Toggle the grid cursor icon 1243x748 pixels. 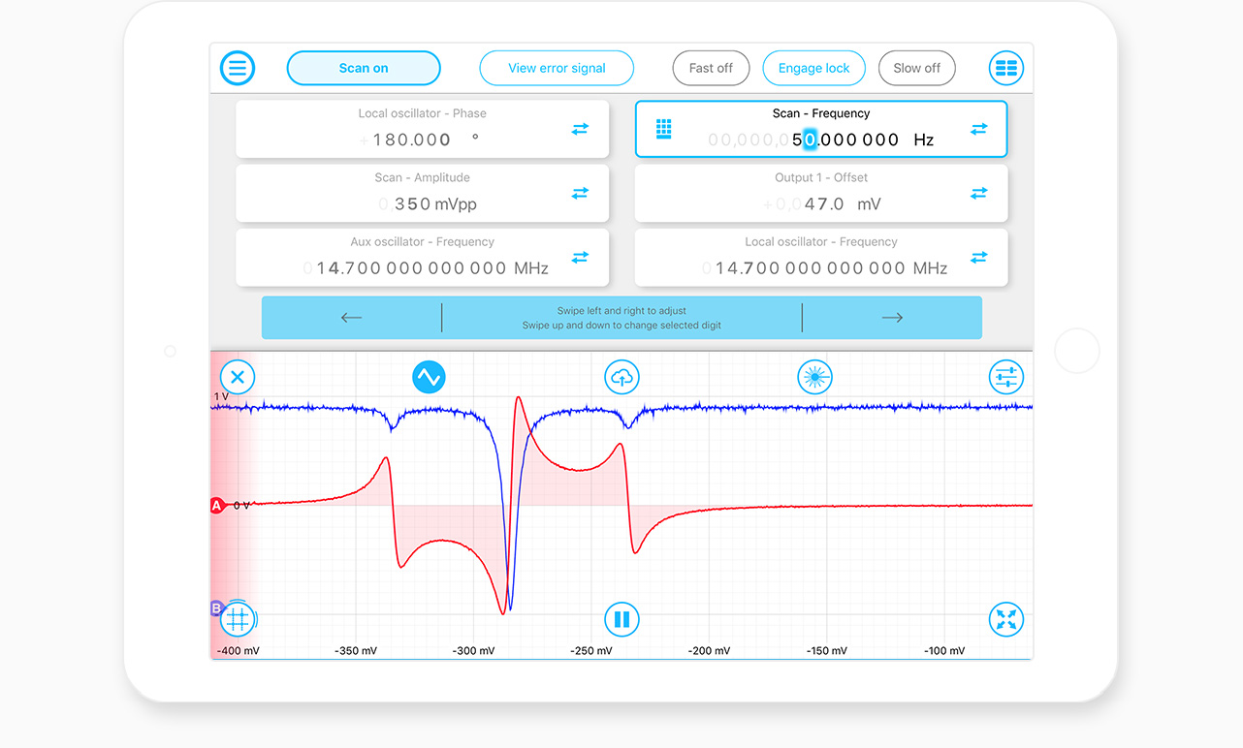click(x=238, y=618)
